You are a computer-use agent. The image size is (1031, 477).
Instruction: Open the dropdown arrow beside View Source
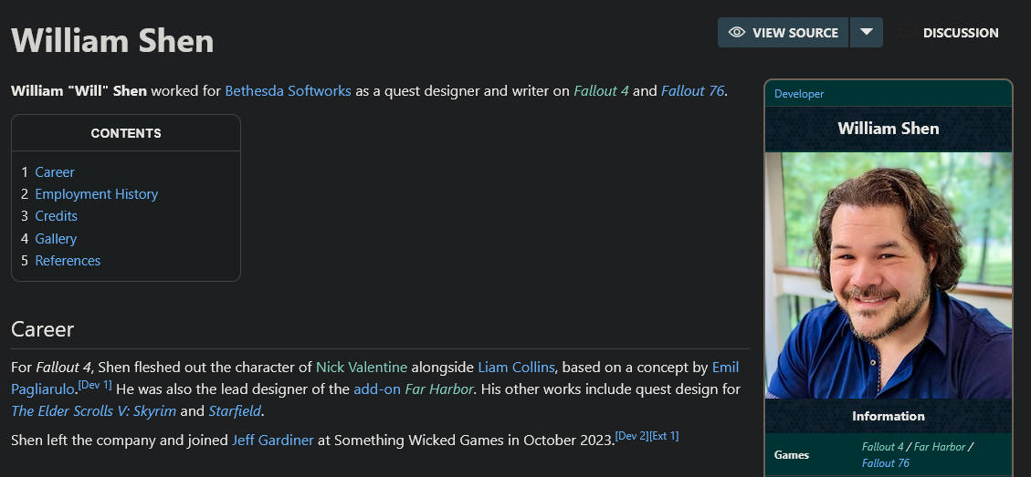tap(866, 32)
